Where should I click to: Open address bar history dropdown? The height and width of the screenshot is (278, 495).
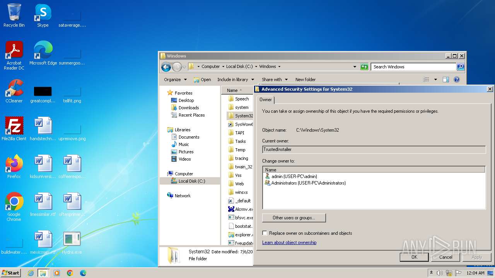(x=355, y=67)
